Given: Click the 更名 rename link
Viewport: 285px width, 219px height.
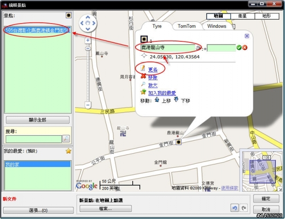Looking at the screenshot, I should 153,69.
